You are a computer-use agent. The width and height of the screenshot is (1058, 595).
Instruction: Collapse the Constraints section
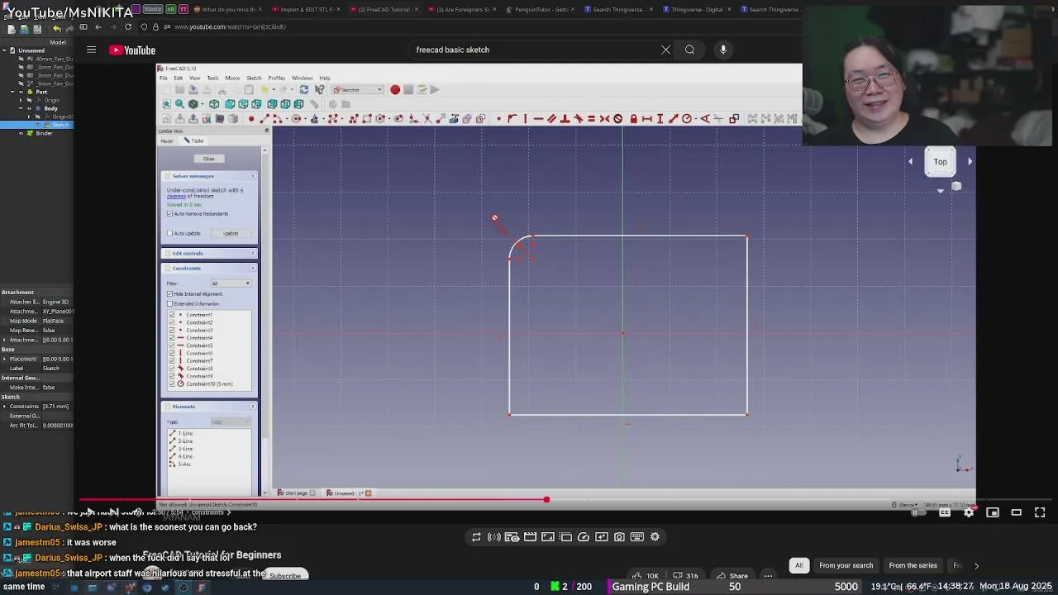click(253, 268)
